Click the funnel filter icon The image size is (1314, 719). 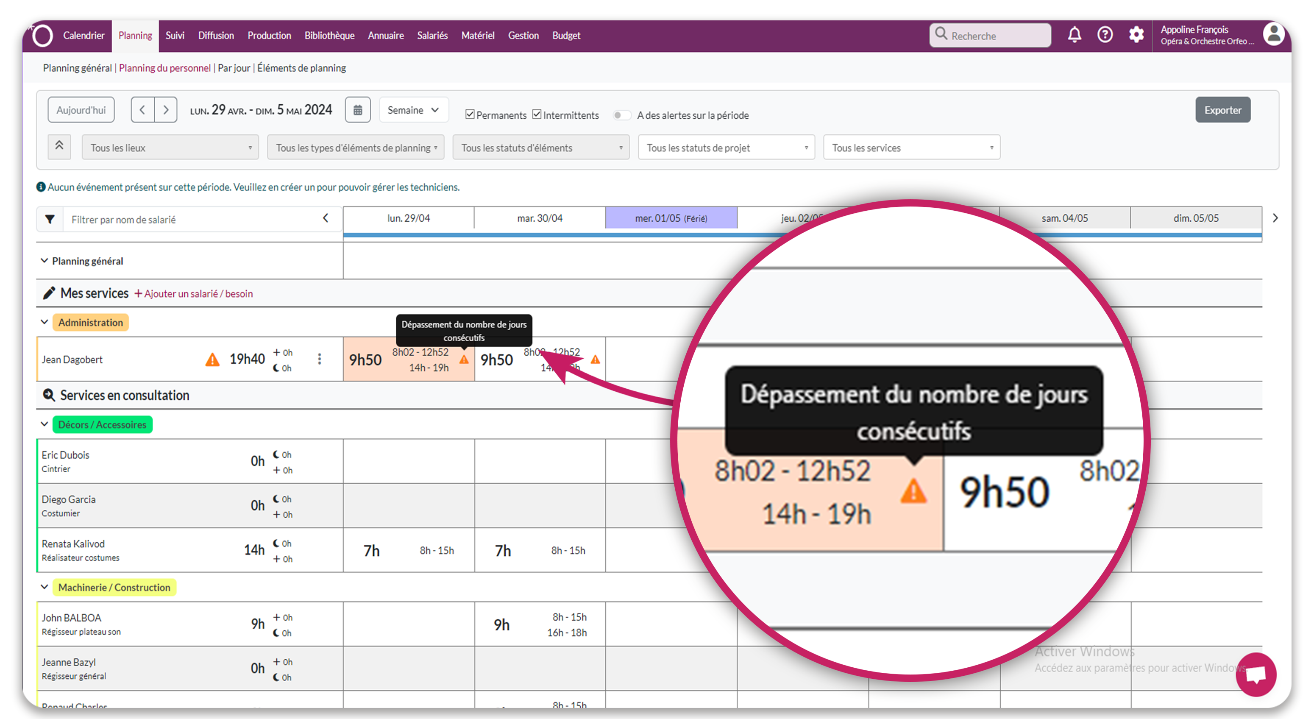point(50,220)
